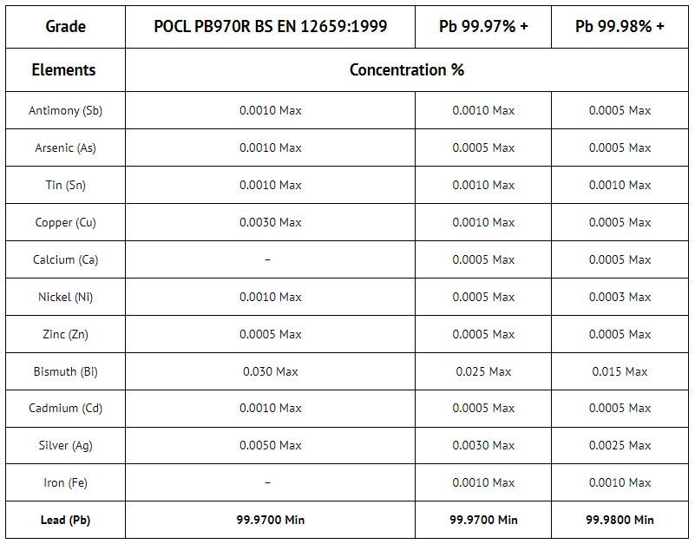Click the Calcium (Ca) row label
The height and width of the screenshot is (544, 695).
coord(65,259)
